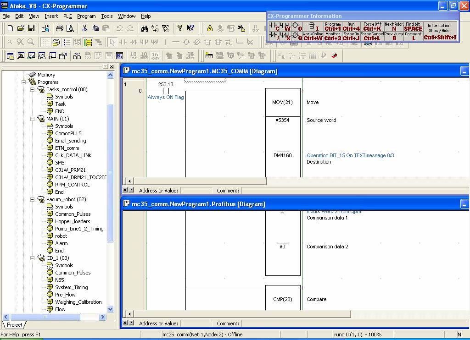Close the project workspace pane with X

(x=112, y=66)
